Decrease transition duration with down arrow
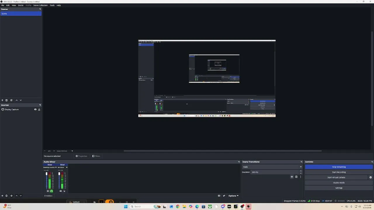Screen dimensions: 374x210 301,173
